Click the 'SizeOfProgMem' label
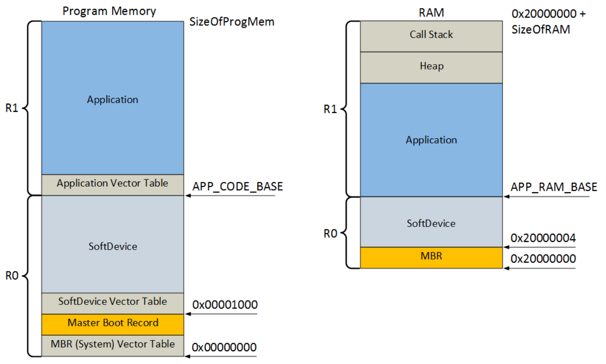The image size is (606, 364). 232,22
